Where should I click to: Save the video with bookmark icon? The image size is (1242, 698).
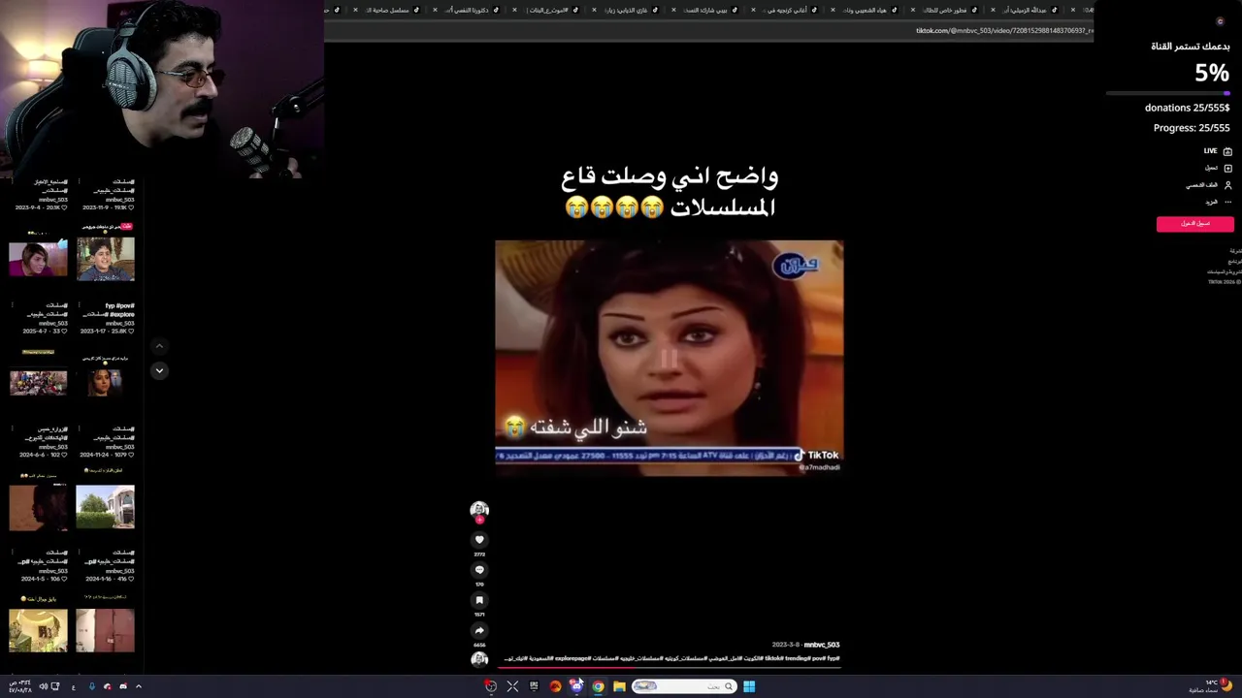point(479,600)
